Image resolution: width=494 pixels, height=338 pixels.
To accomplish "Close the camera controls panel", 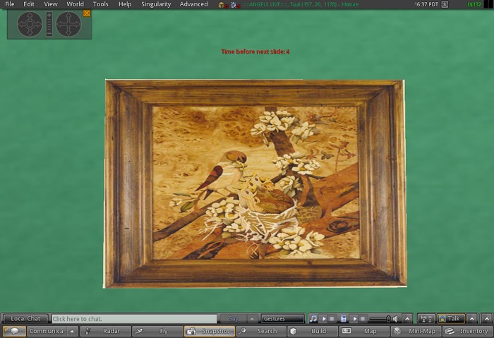I will click(x=87, y=13).
